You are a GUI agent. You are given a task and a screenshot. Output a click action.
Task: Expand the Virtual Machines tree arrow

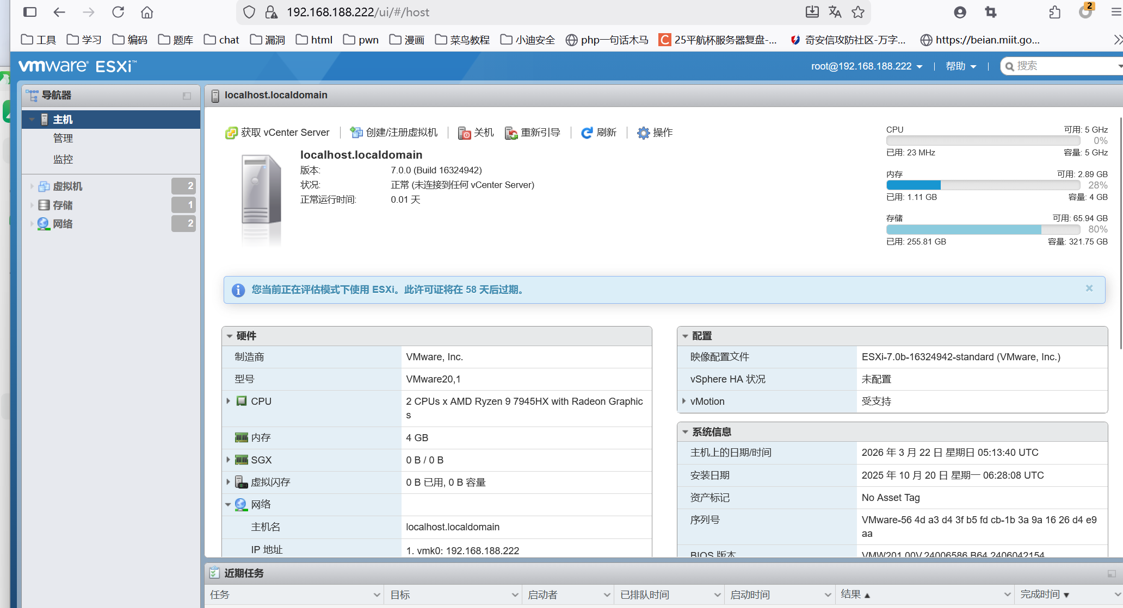32,186
